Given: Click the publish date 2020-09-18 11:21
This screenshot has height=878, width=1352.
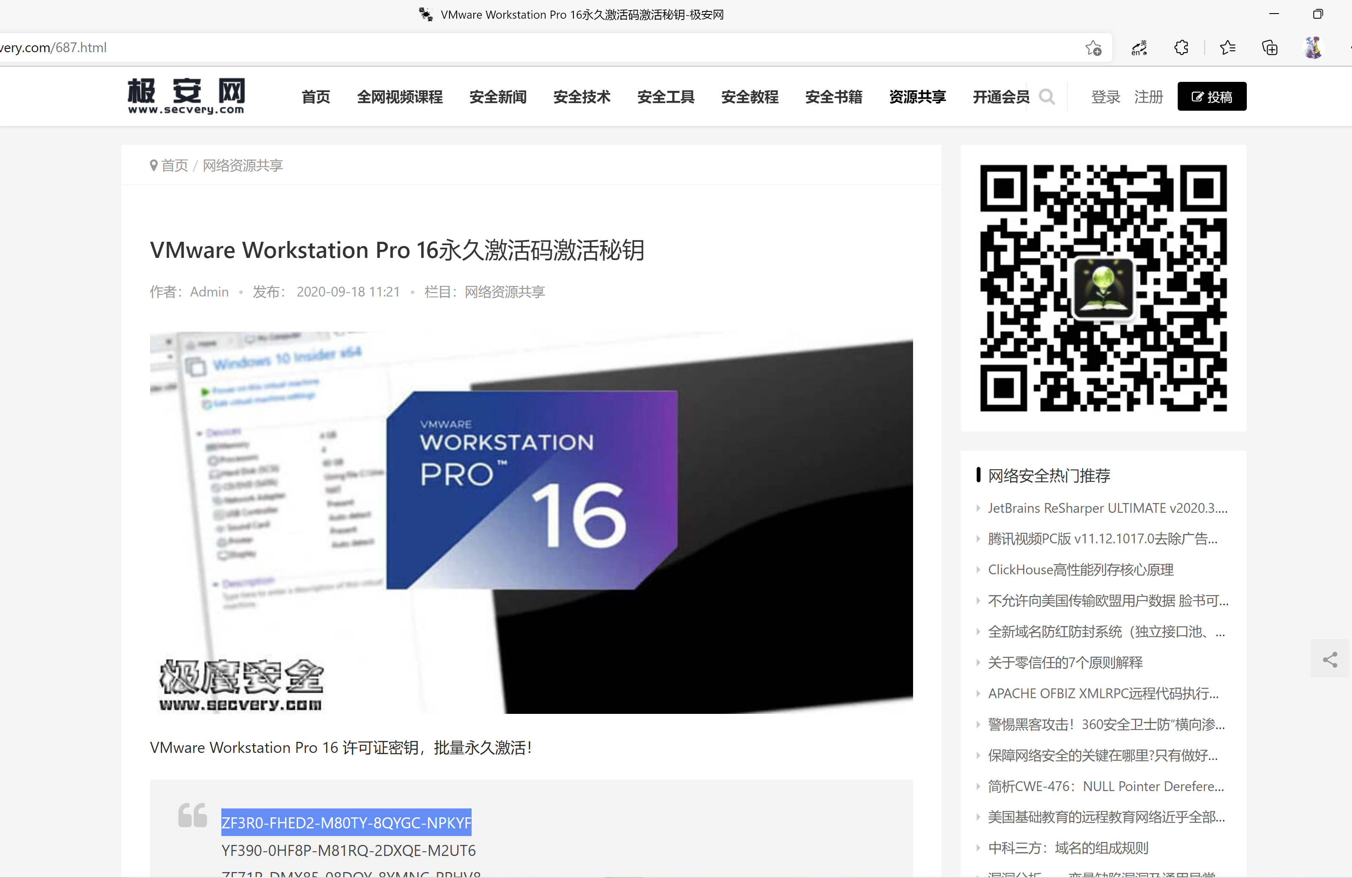Looking at the screenshot, I should pos(348,291).
